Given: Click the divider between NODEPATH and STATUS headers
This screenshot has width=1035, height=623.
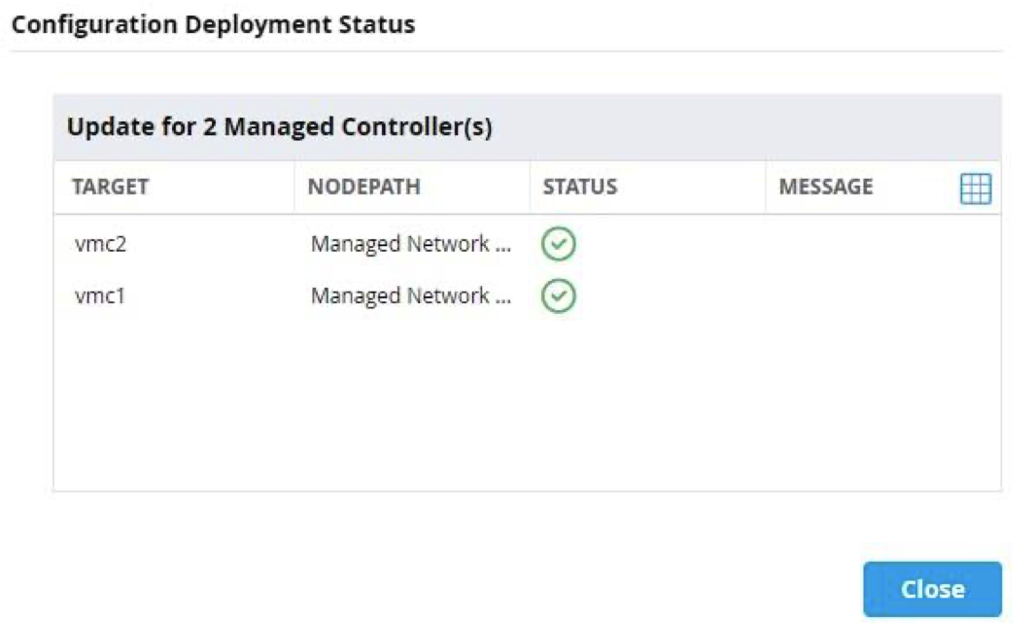Looking at the screenshot, I should coord(530,188).
